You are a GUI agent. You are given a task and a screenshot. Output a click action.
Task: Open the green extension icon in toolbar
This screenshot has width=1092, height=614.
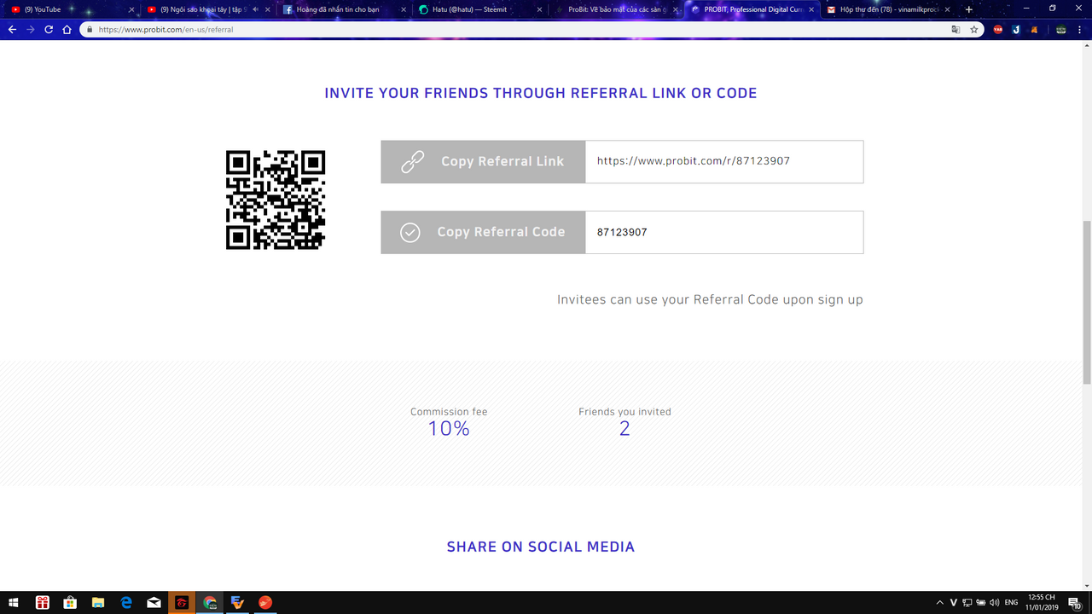[1061, 29]
